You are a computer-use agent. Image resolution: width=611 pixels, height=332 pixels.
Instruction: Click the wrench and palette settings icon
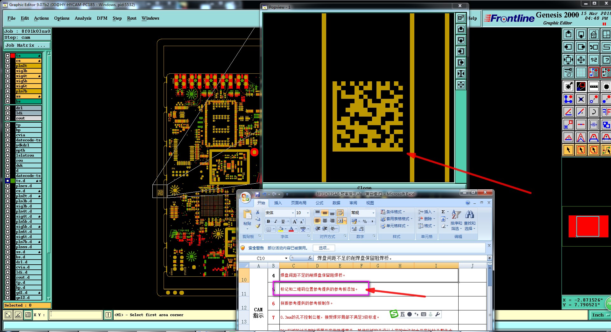coord(568,72)
